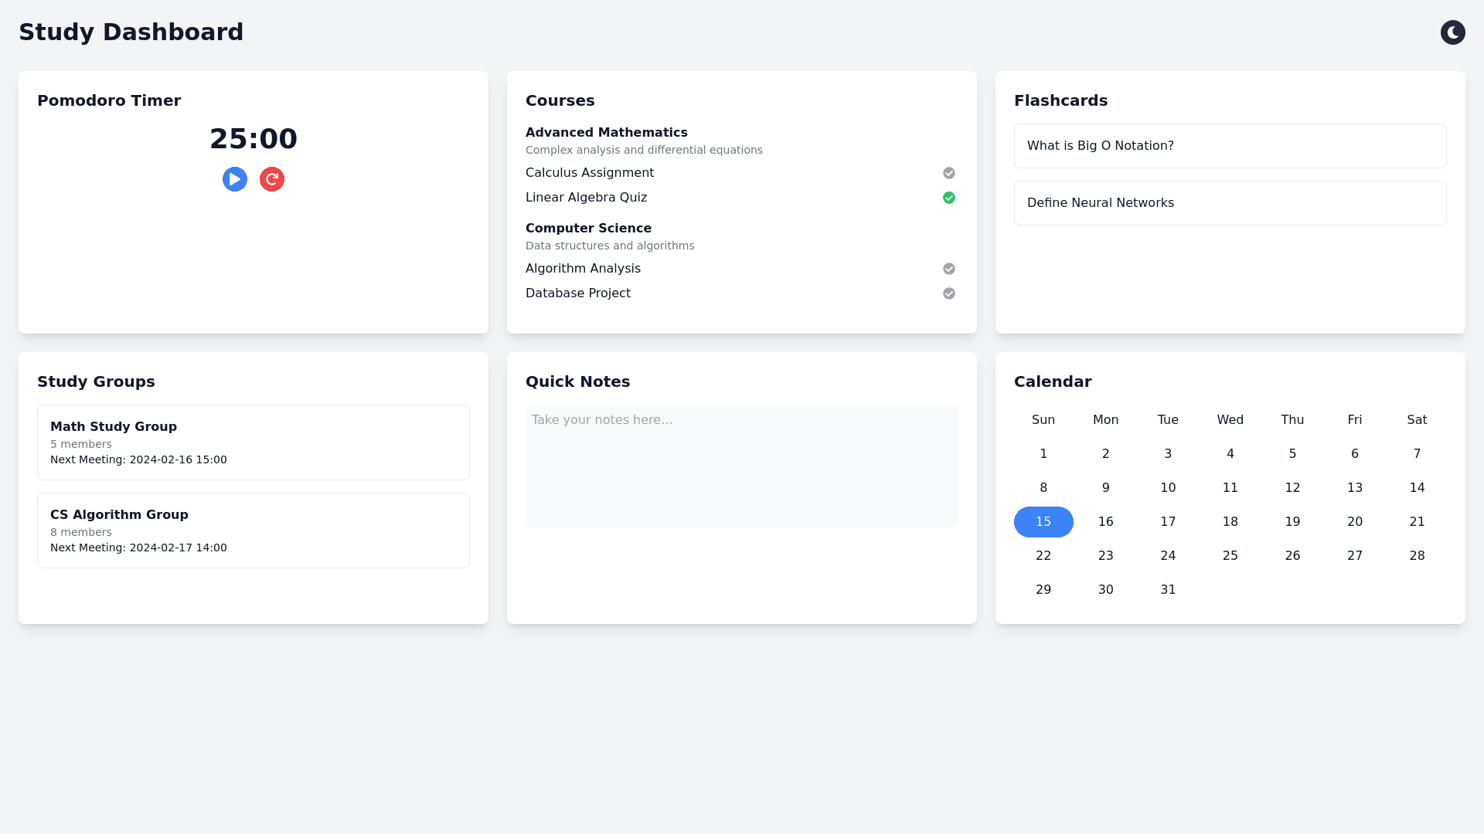
Task: Select day 20 in the calendar
Action: point(1354,522)
